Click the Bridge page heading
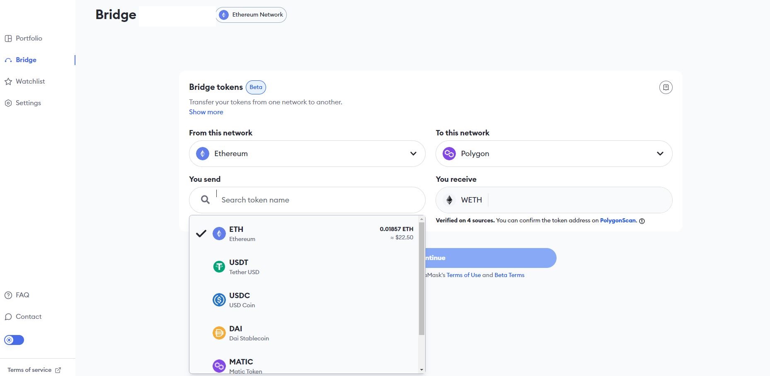The height and width of the screenshot is (376, 770). [116, 14]
